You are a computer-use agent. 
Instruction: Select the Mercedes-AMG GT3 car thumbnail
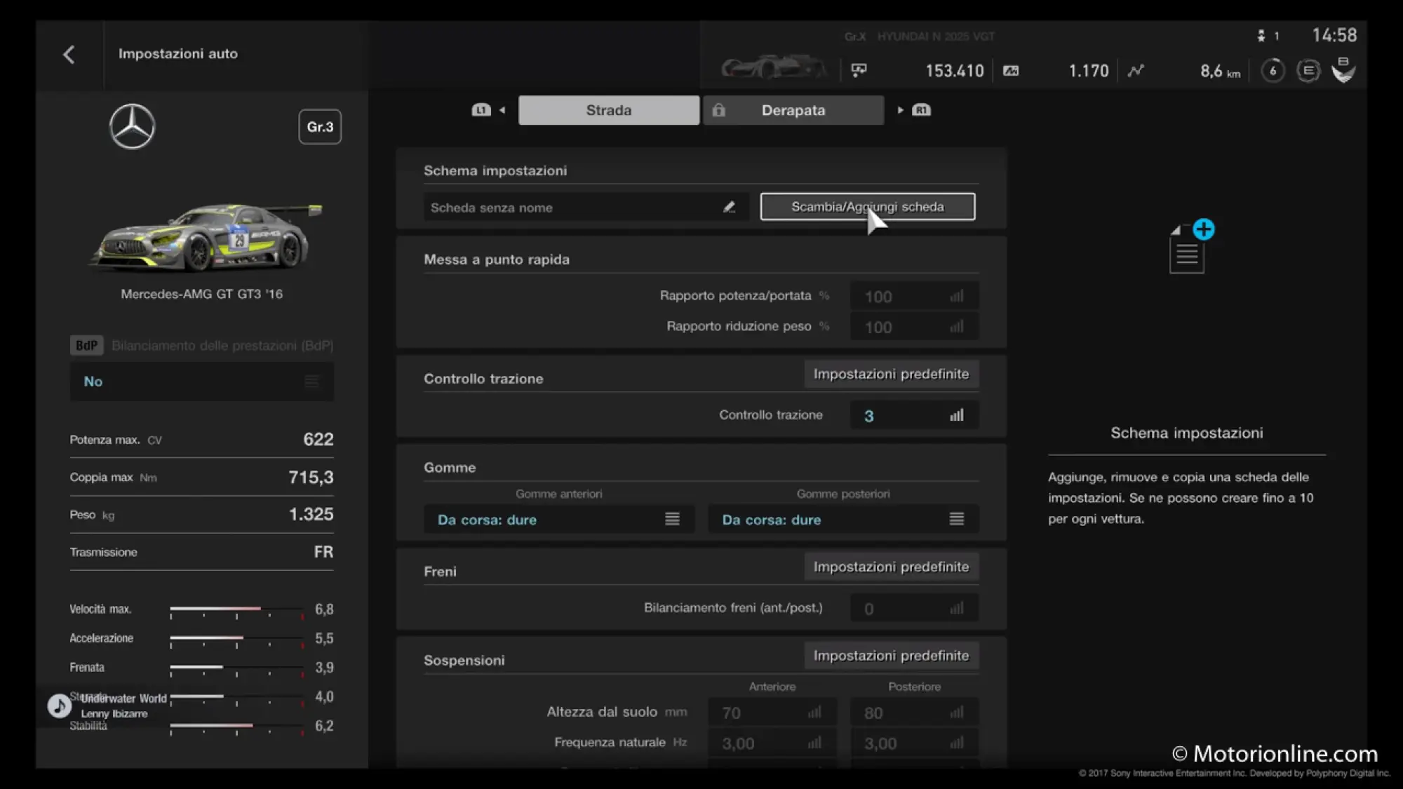203,237
